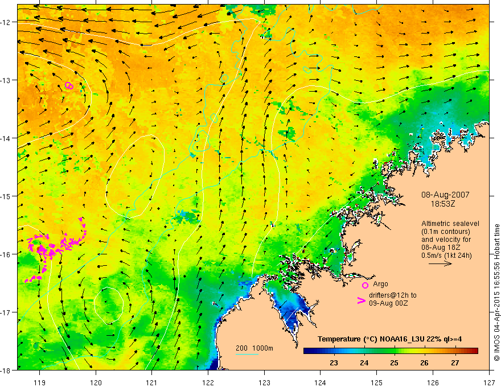The width and height of the screenshot is (501, 387).
Task: Click the '09-Aug 00Z' legend text
Action: coord(388,303)
